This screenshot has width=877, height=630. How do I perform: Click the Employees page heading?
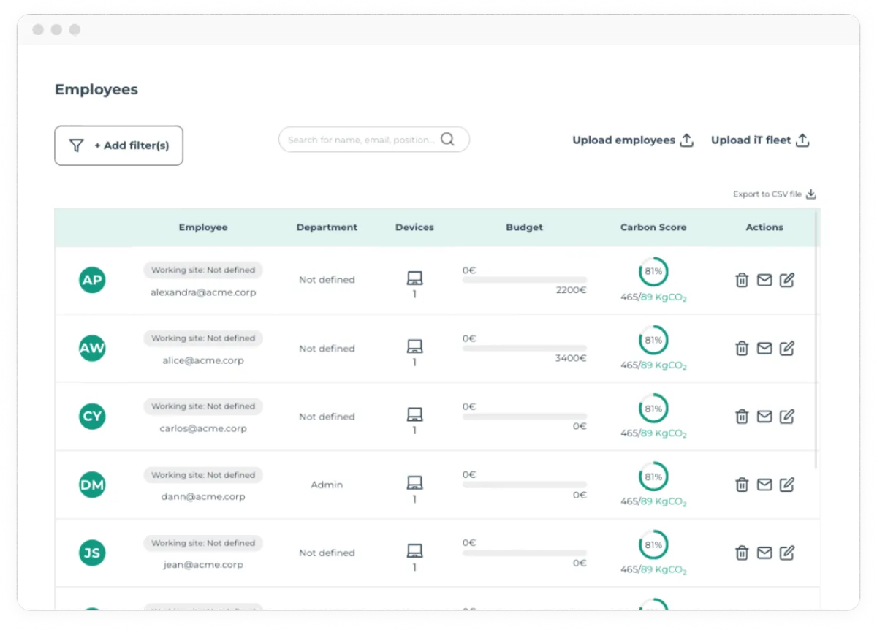[96, 90]
